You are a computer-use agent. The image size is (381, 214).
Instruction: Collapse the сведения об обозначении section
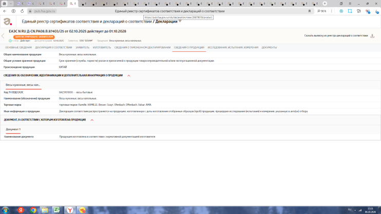pos(129,75)
